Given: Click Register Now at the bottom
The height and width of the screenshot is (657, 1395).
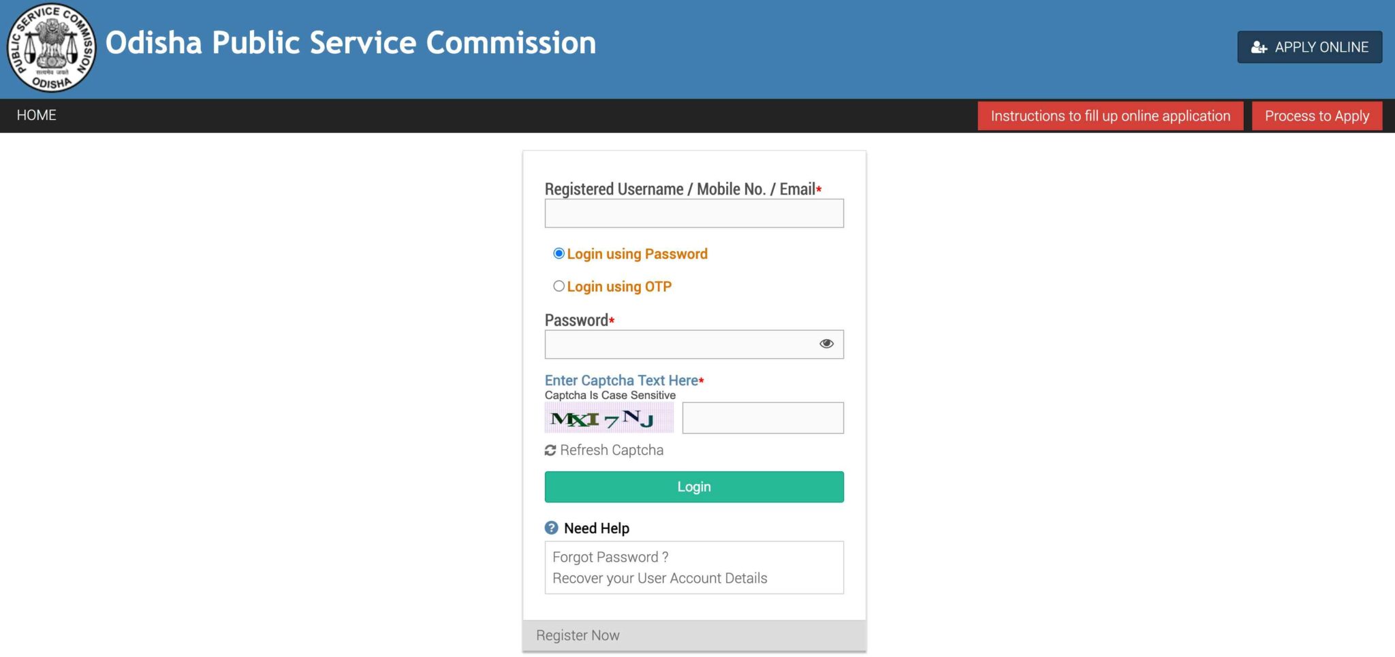Looking at the screenshot, I should point(578,635).
